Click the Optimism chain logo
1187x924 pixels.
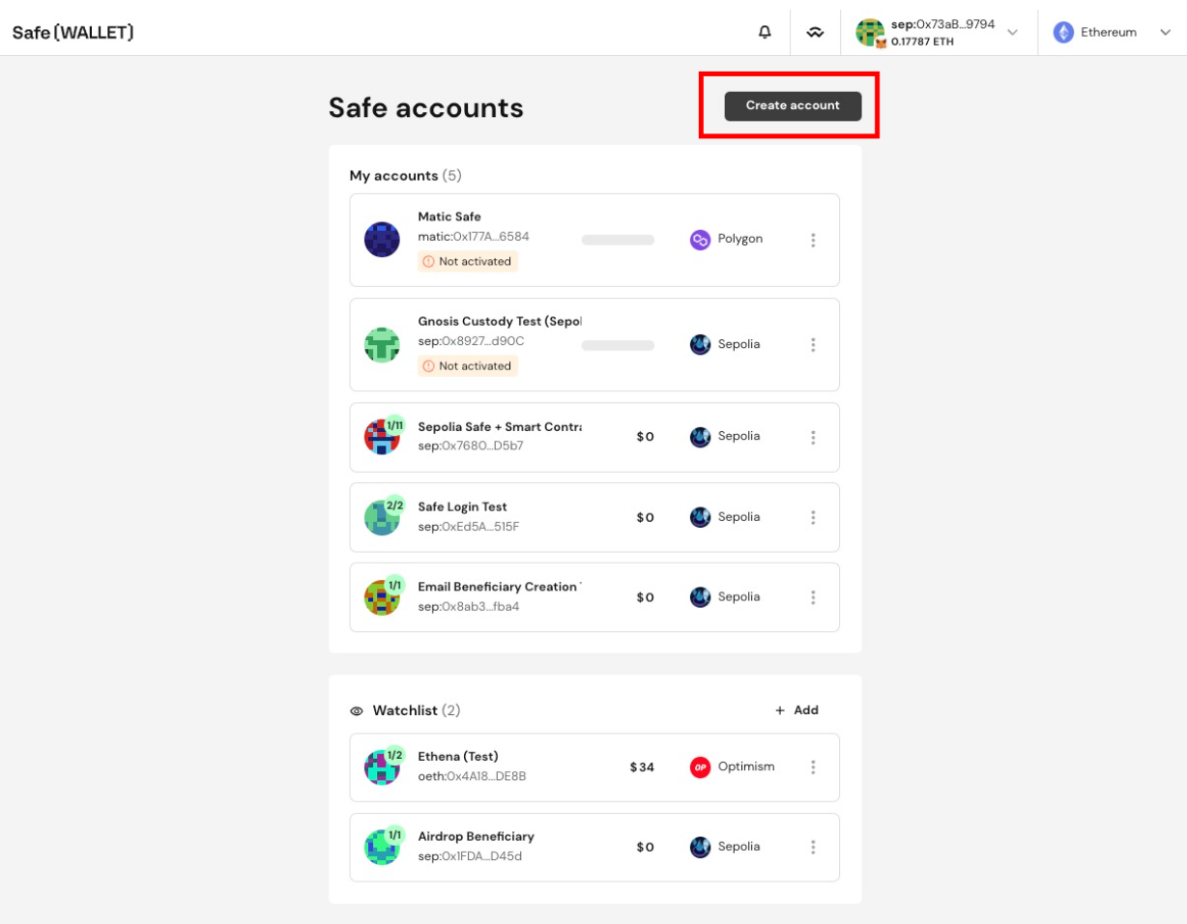click(x=700, y=766)
